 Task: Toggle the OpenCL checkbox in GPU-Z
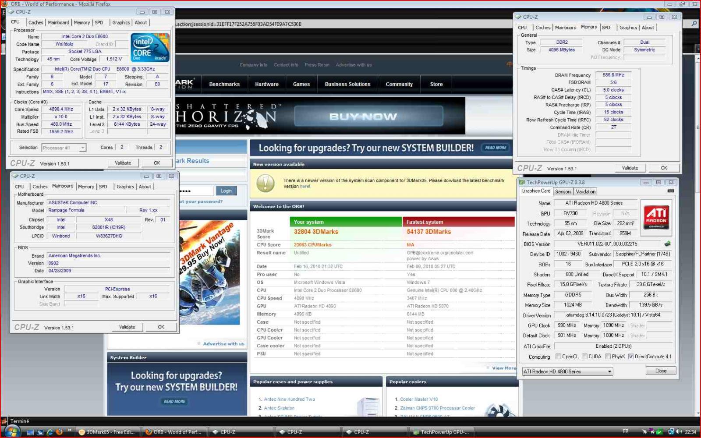(558, 357)
